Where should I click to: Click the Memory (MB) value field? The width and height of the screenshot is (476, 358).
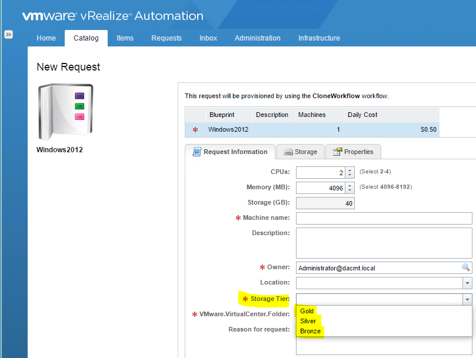pyautogui.click(x=321, y=188)
